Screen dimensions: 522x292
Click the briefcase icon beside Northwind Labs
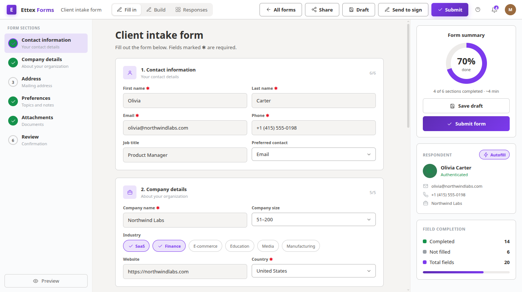point(425,203)
